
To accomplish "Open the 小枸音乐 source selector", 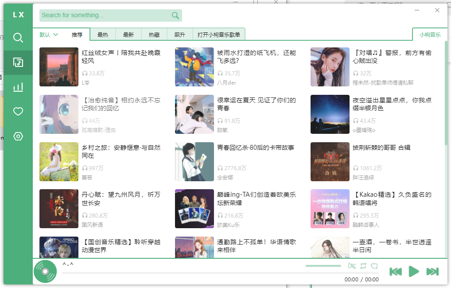I will click(x=430, y=35).
